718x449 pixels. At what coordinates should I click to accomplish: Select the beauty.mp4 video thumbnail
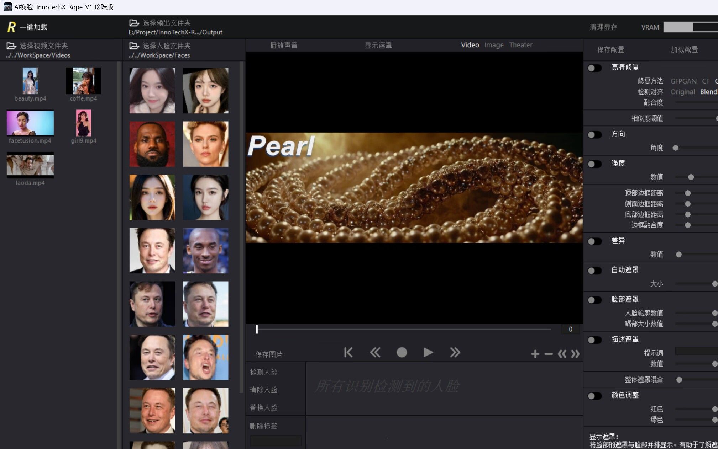(30, 81)
